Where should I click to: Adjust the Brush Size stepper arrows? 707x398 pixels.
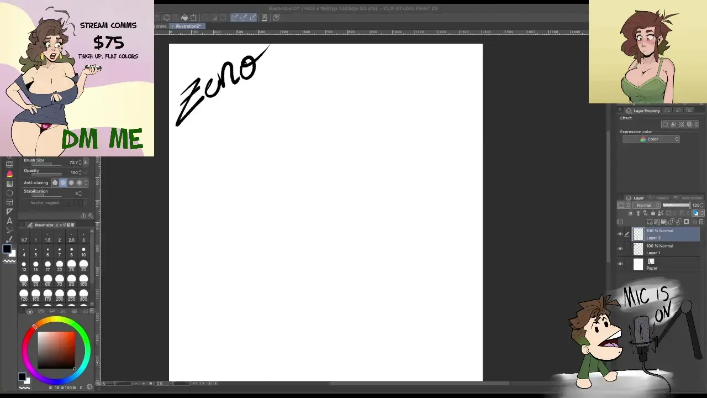(80, 163)
